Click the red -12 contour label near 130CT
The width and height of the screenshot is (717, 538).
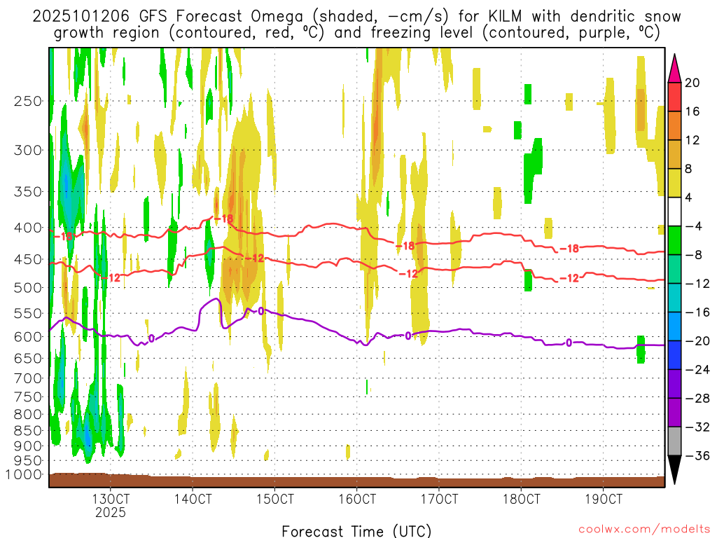(x=111, y=277)
